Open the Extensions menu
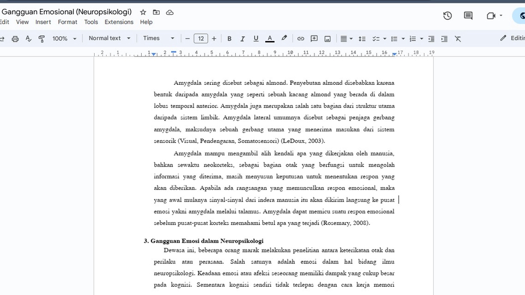Image resolution: width=525 pixels, height=295 pixels. tap(119, 22)
